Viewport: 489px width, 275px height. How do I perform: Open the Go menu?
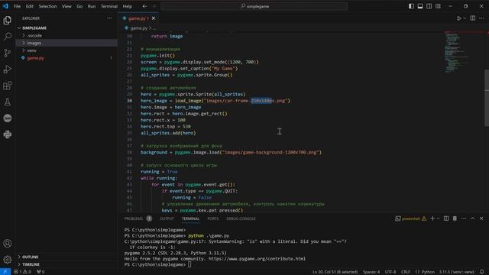pos(79,6)
